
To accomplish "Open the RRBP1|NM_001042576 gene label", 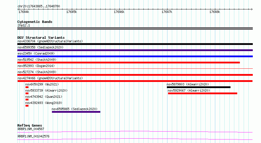I will [33, 136].
